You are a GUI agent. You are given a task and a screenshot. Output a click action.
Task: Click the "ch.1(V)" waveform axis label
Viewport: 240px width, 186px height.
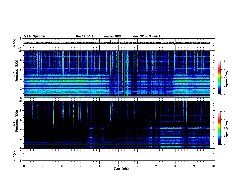pyautogui.click(x=15, y=43)
